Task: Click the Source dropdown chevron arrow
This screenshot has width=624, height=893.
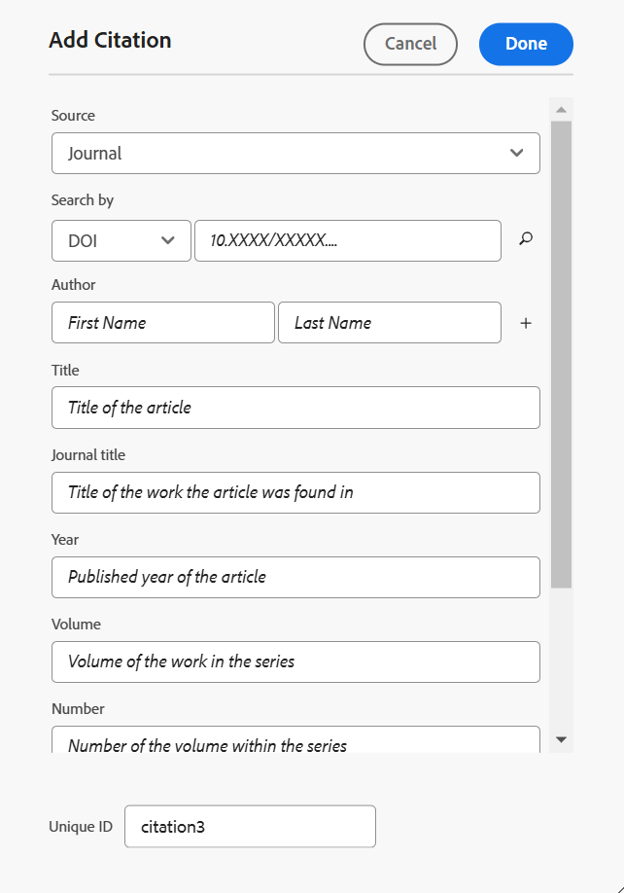Action: point(516,154)
